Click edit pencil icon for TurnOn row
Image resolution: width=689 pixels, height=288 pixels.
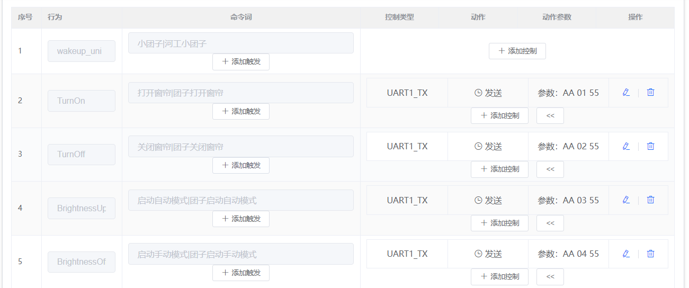point(626,93)
